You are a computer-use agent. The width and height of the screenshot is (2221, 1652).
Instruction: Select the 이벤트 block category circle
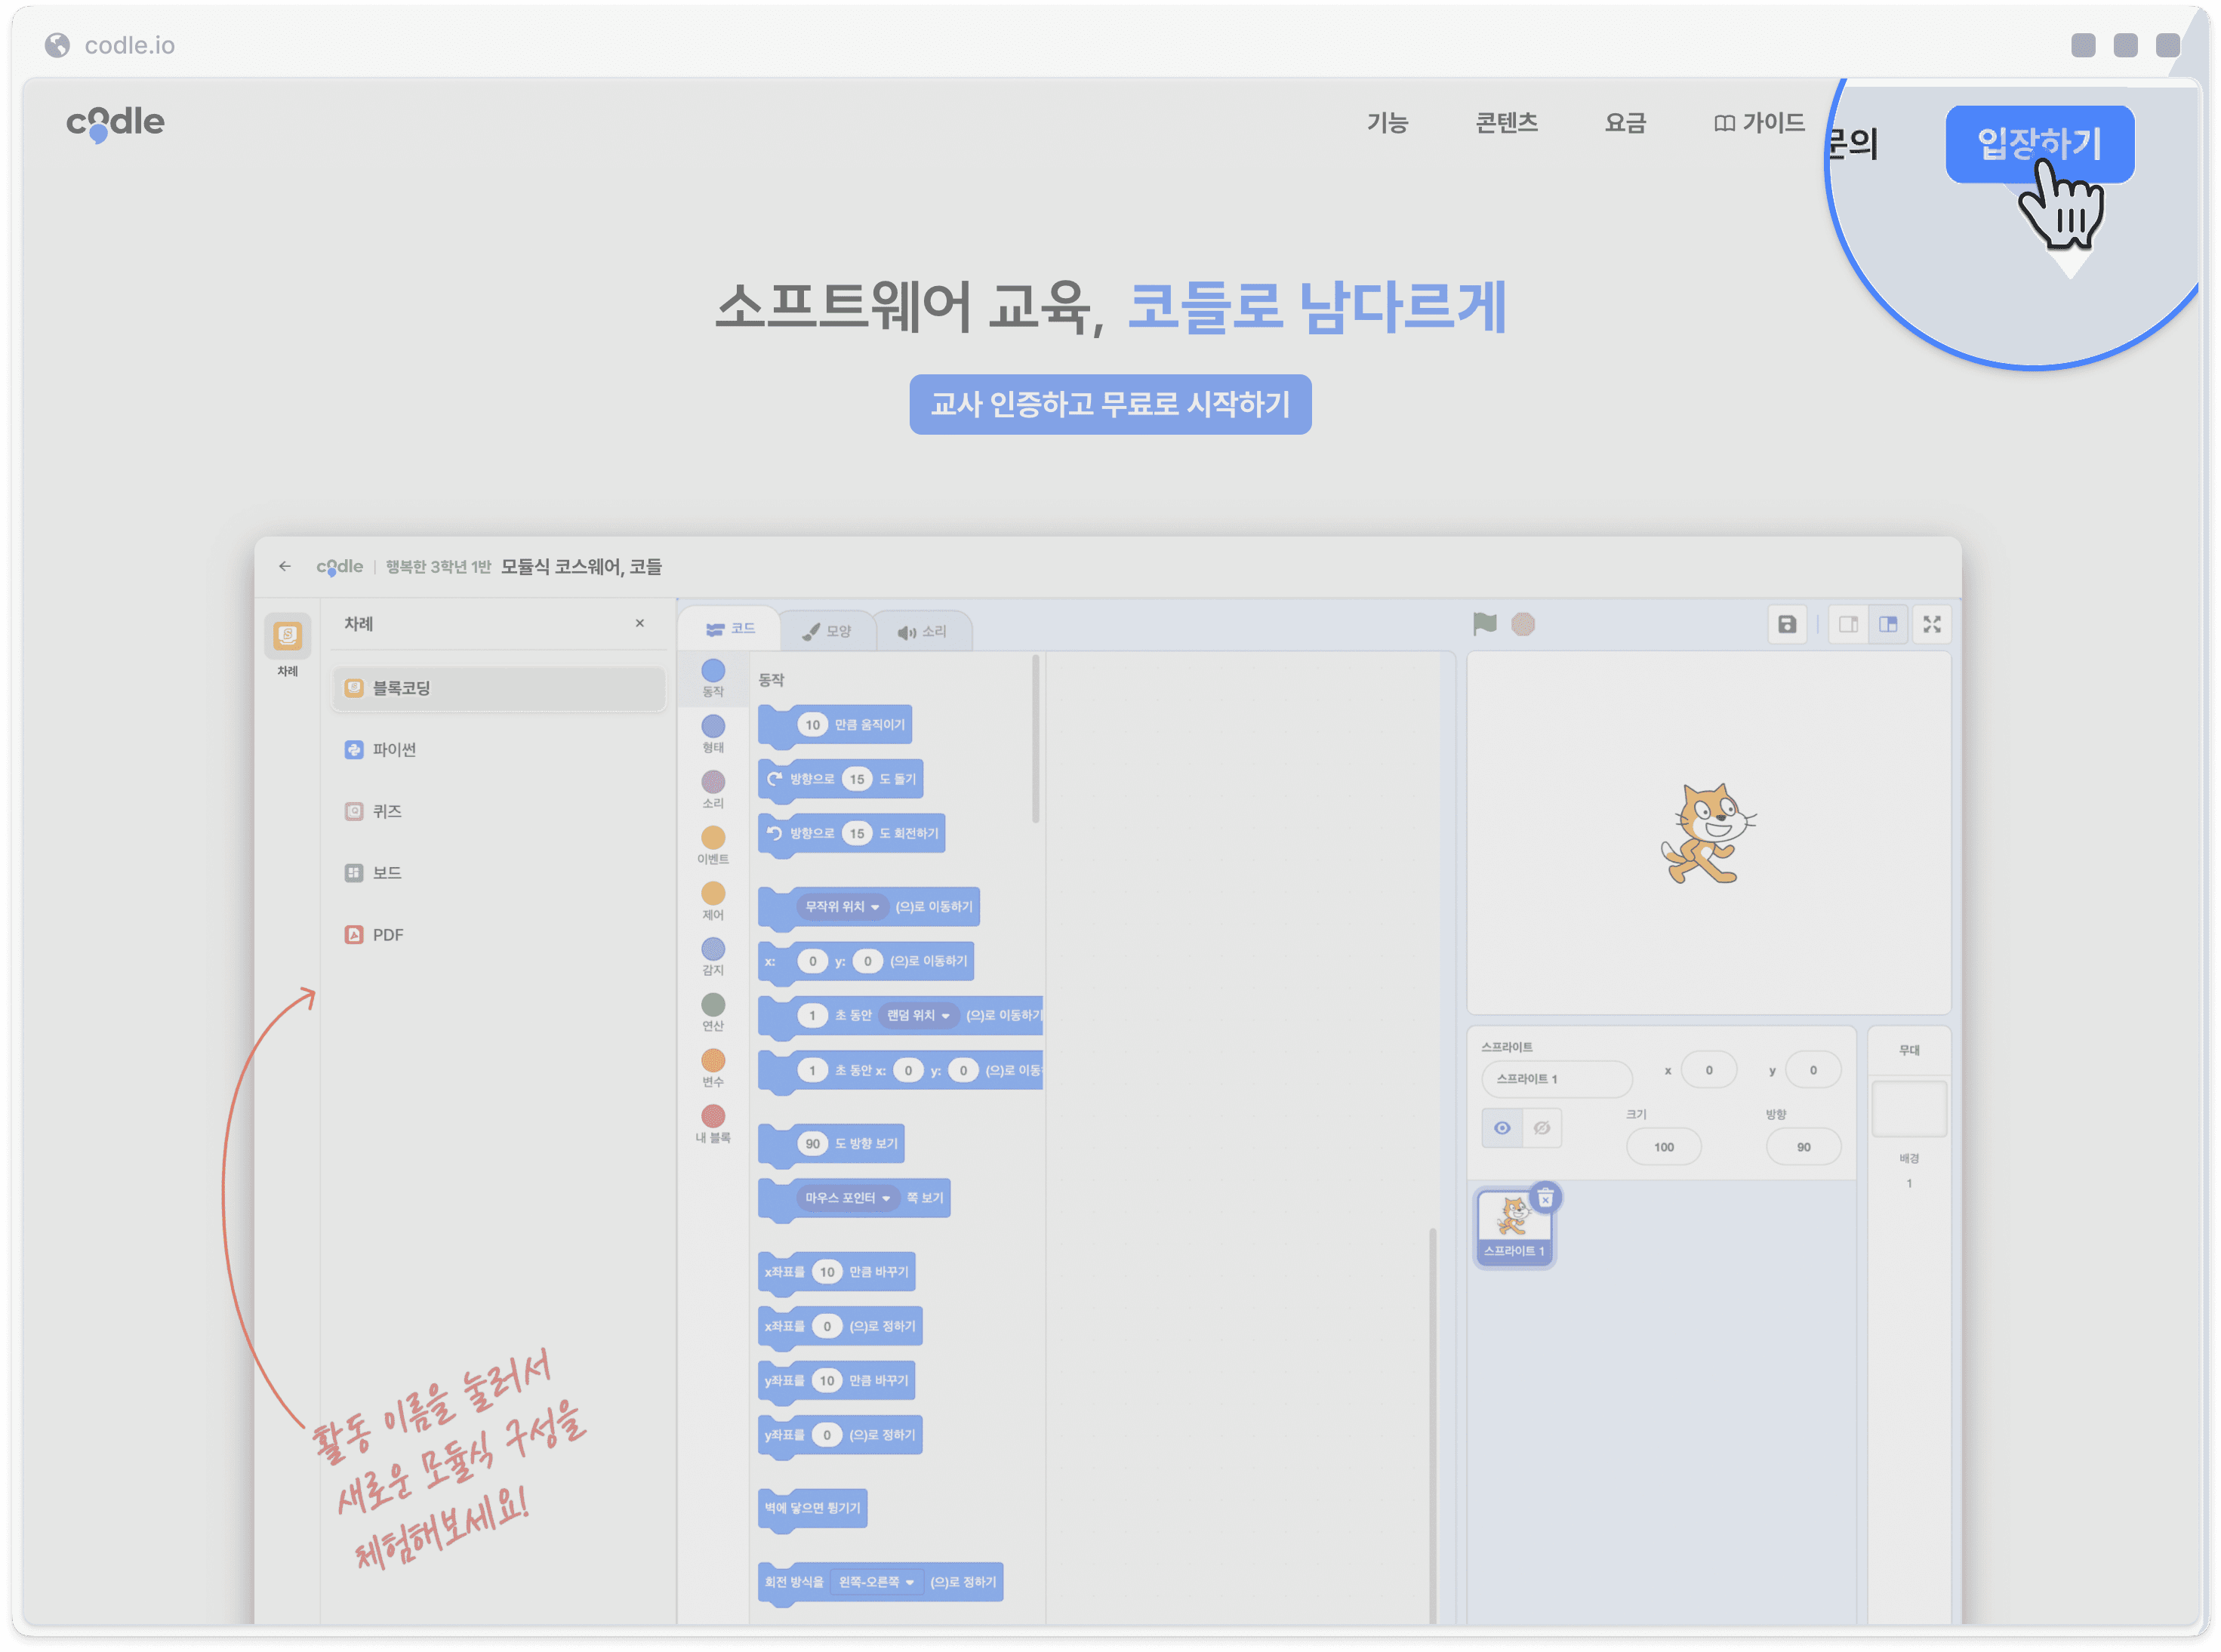pos(713,837)
